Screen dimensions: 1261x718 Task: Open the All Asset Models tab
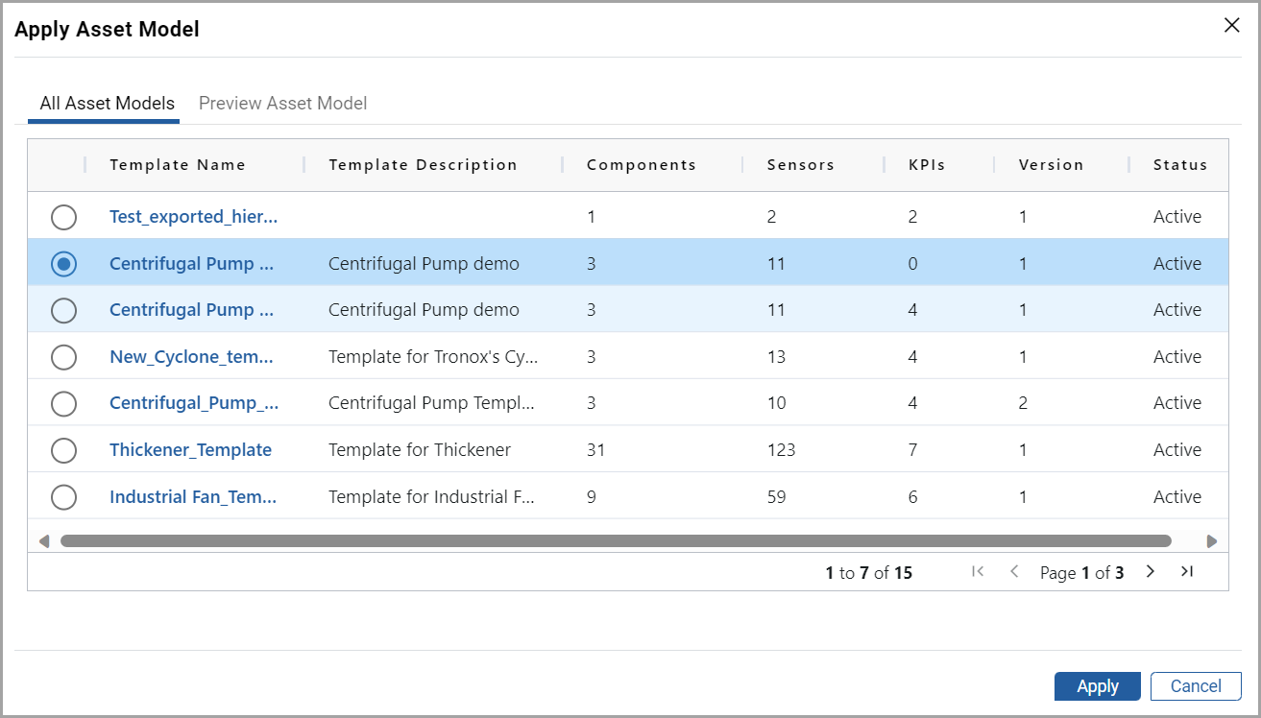[107, 104]
